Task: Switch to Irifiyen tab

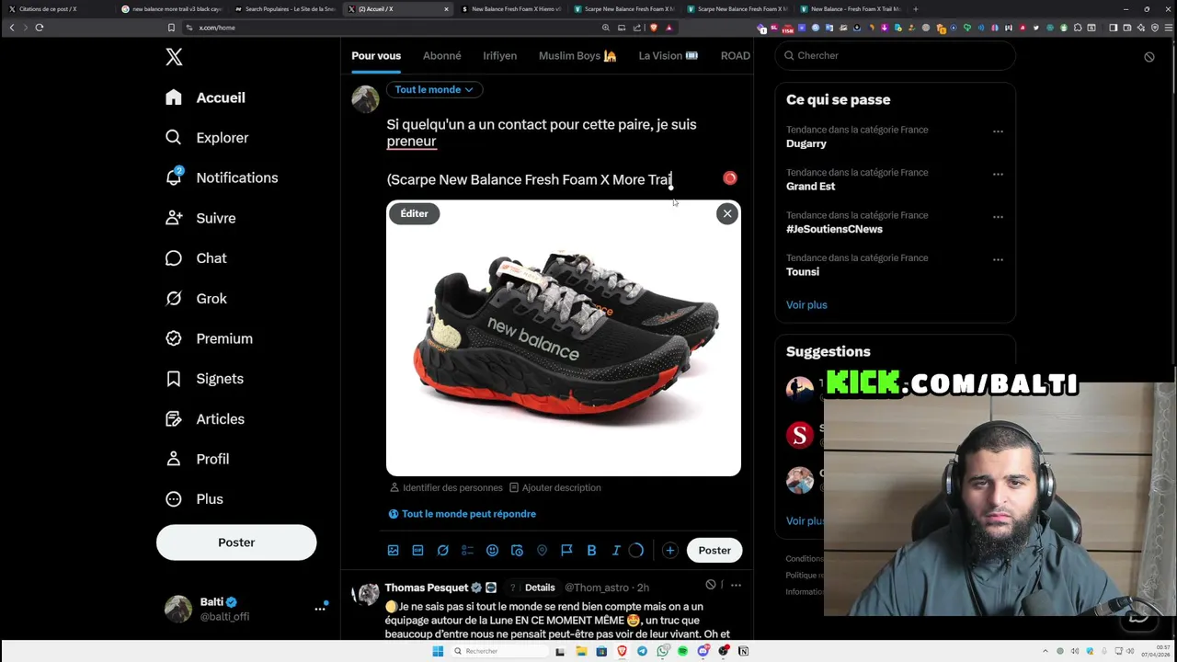Action: point(500,56)
